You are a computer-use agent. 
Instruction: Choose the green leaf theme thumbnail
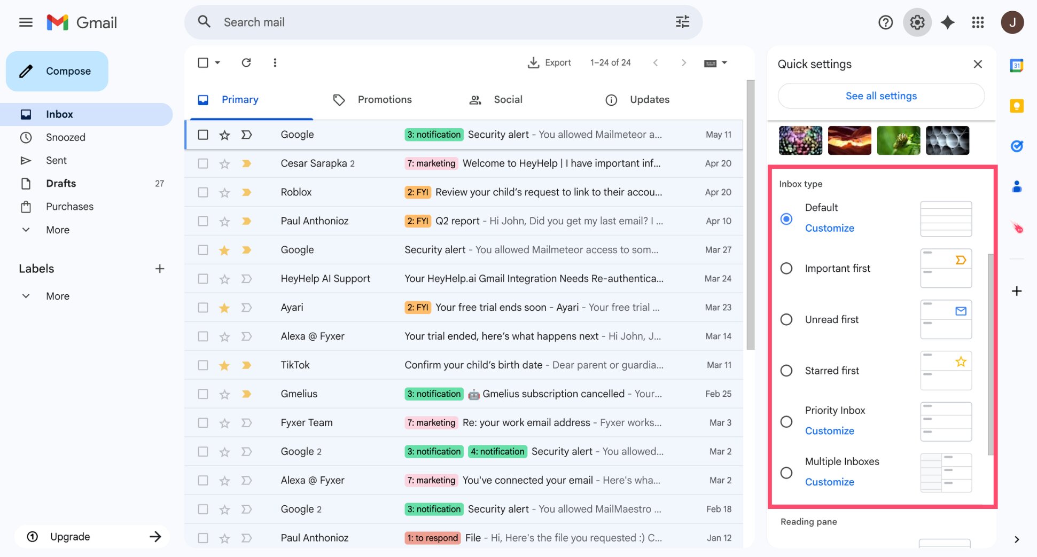tap(899, 140)
